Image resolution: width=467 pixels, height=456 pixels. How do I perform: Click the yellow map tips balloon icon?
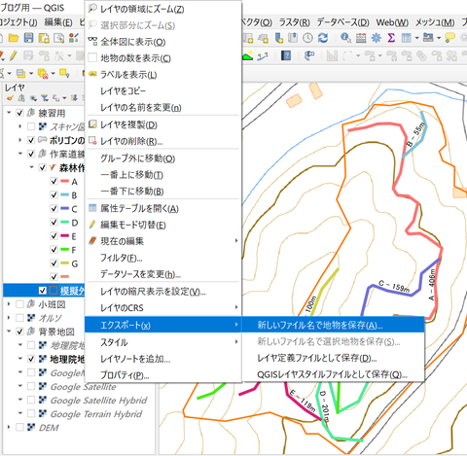[x=449, y=38]
